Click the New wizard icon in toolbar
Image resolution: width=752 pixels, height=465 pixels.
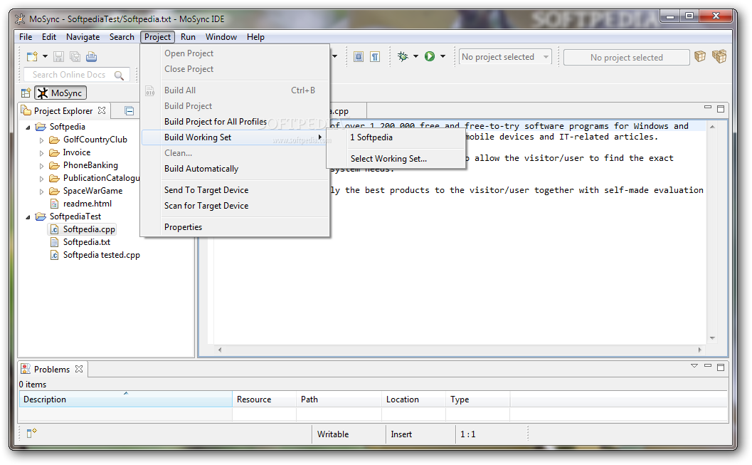(32, 57)
